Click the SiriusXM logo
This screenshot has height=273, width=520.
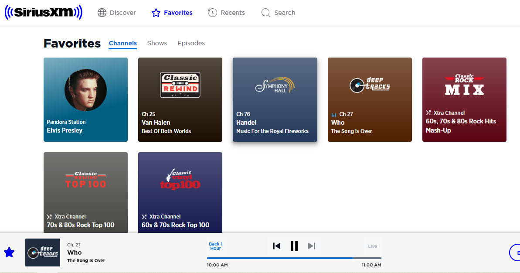coord(43,13)
